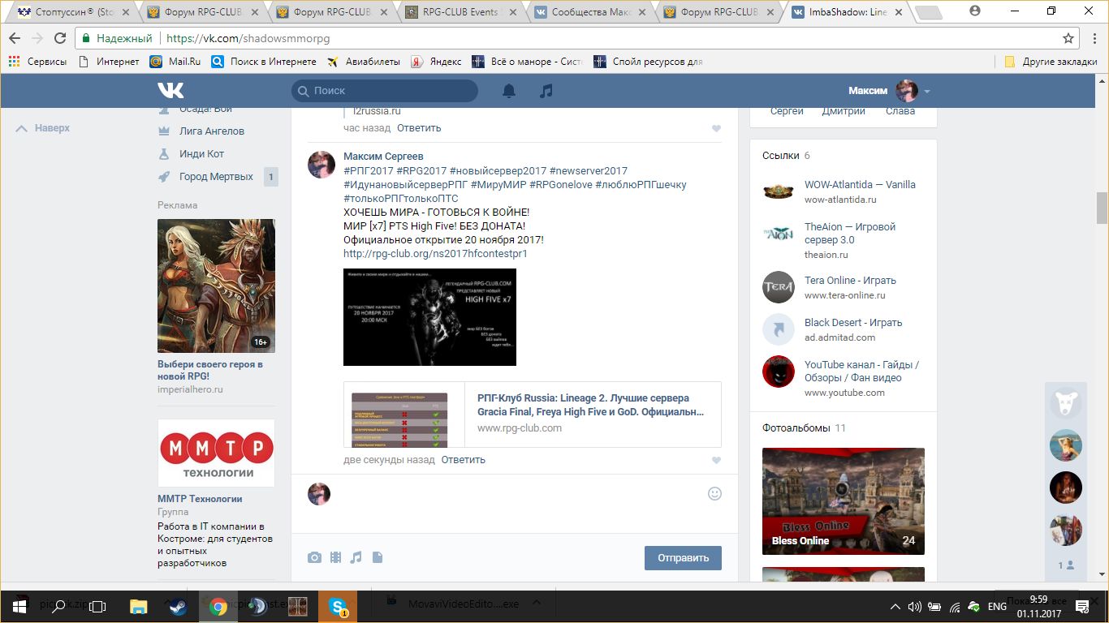
Task: Open the Город Мертвых game menu item
Action: pyautogui.click(x=217, y=177)
